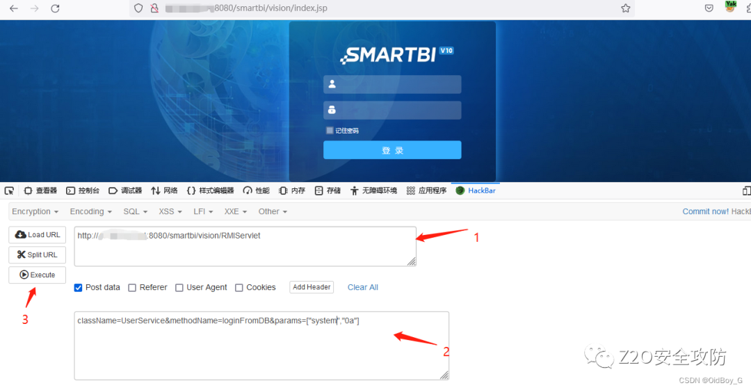Select the HackBar tab
The width and height of the screenshot is (751, 390).
[x=476, y=190]
